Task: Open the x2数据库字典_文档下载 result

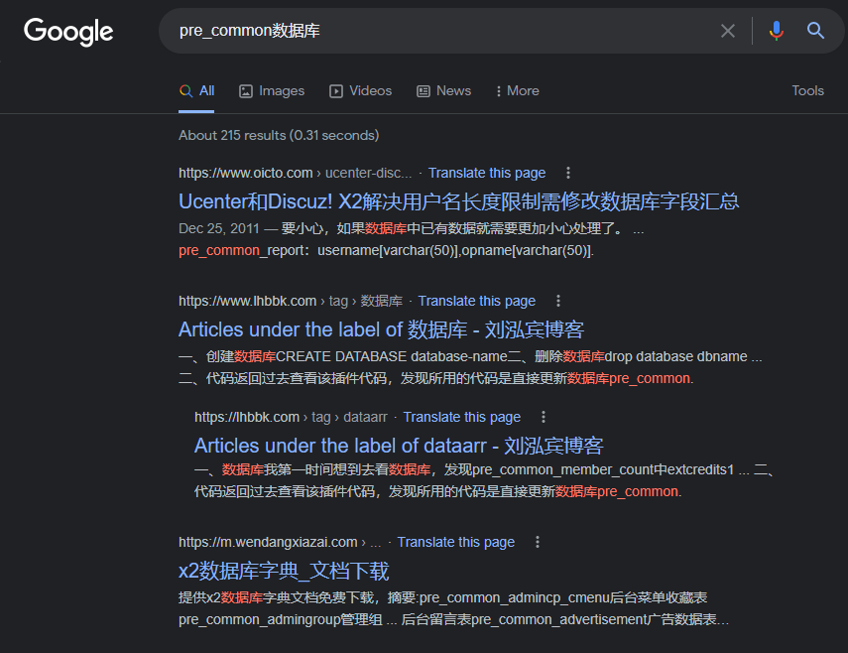Action: click(284, 572)
